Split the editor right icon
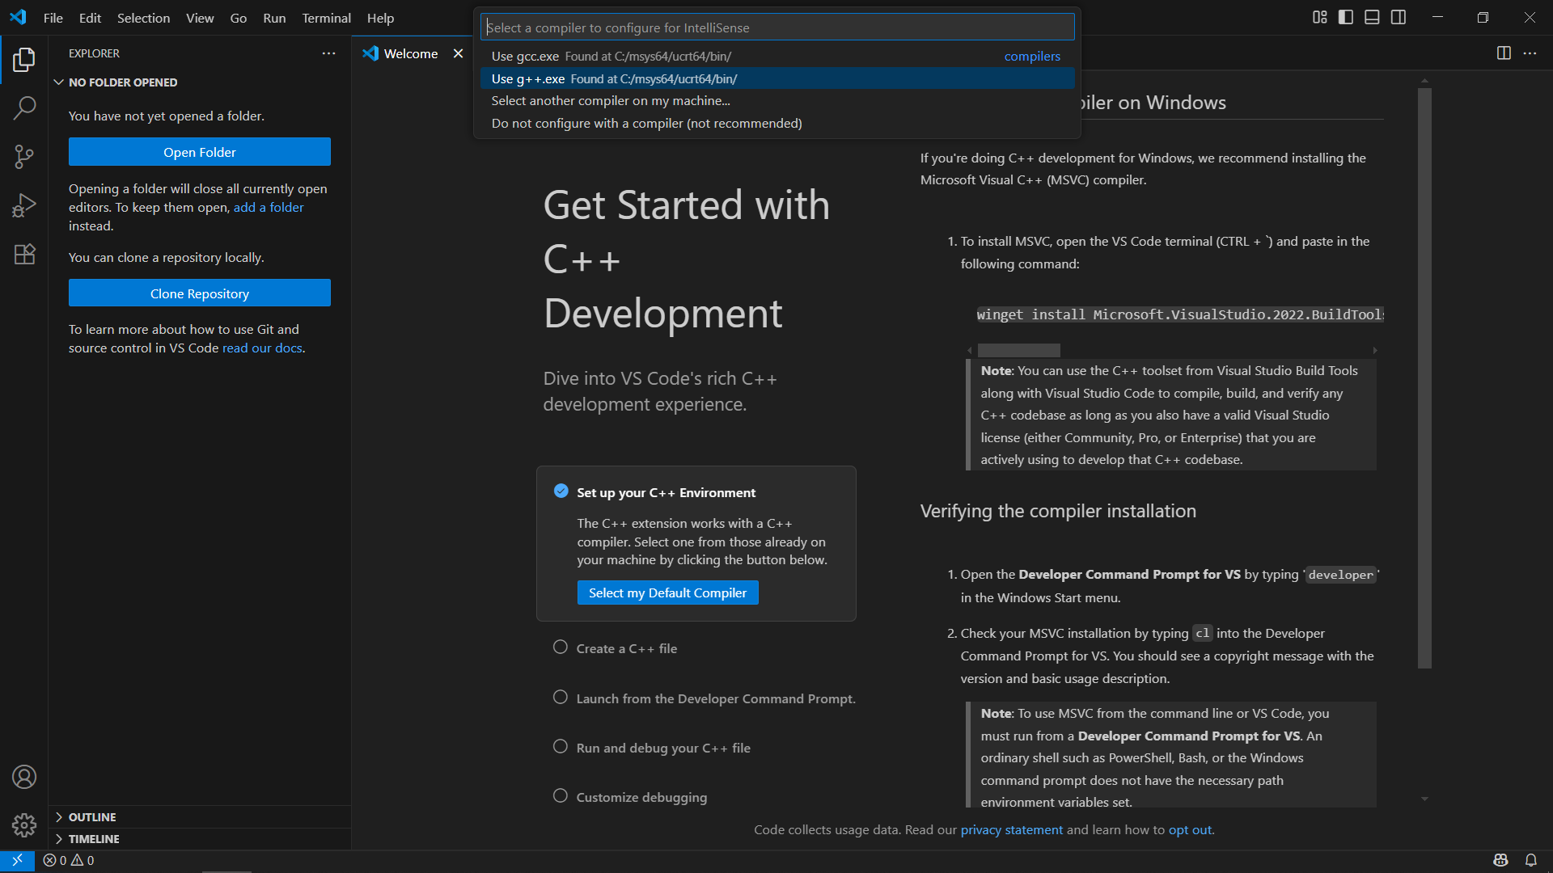This screenshot has height=873, width=1553. click(x=1504, y=53)
